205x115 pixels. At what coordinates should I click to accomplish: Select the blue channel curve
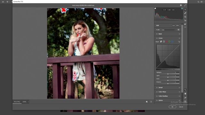172,42
